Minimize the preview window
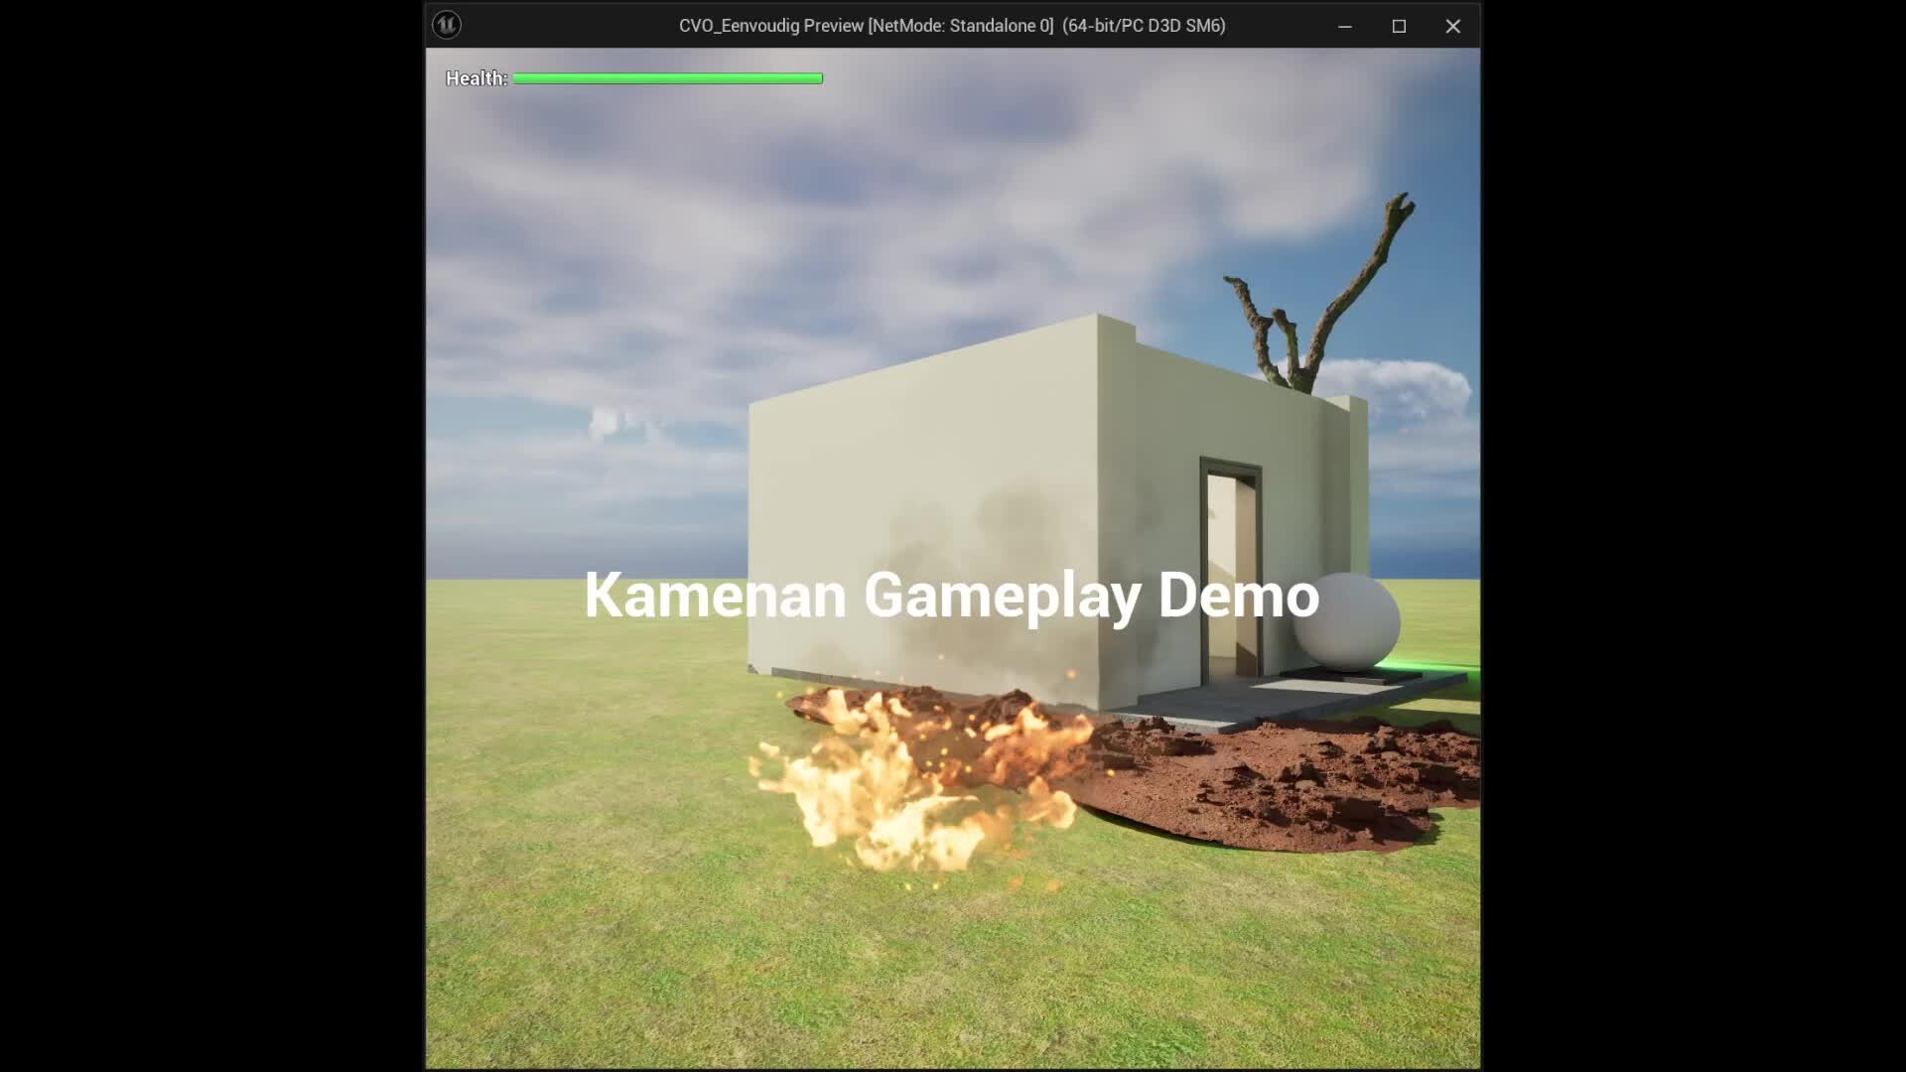Screen dimensions: 1906x1072 [1345, 26]
